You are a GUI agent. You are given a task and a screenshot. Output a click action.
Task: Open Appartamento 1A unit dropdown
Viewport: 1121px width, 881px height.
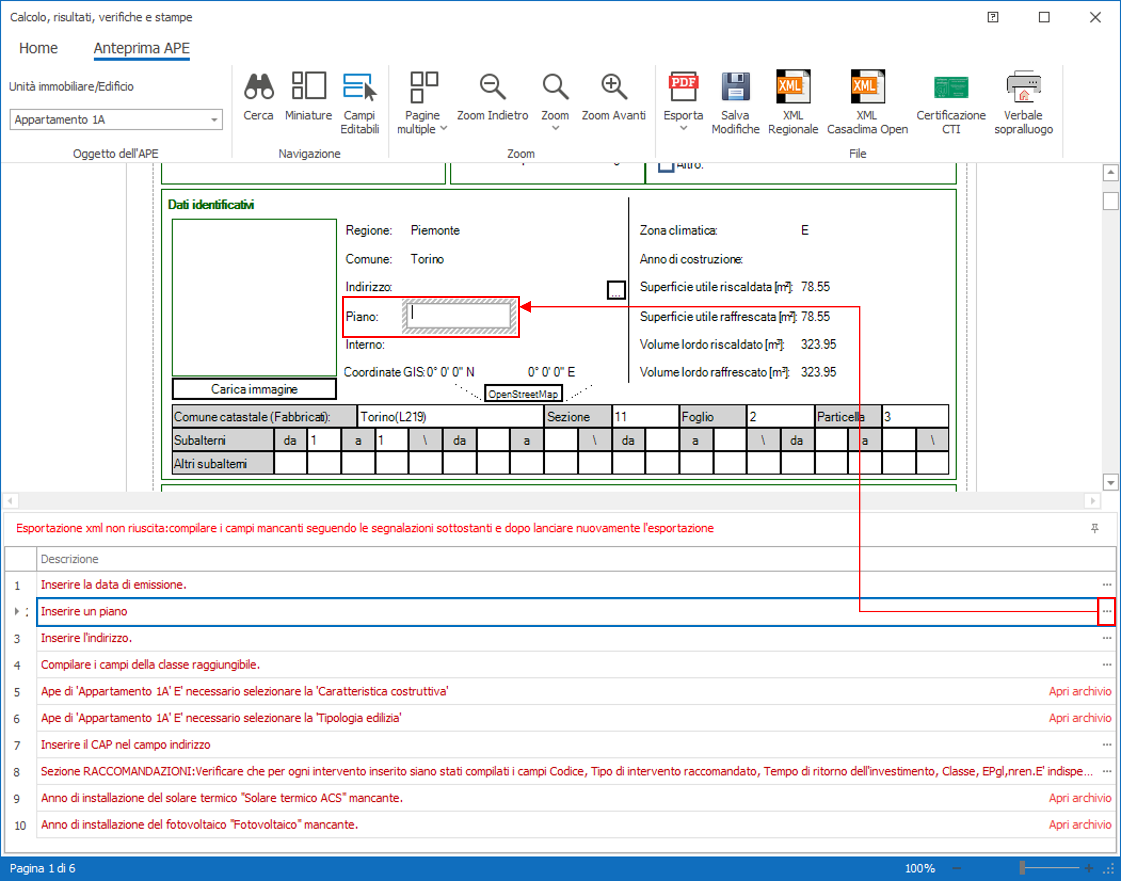point(214,120)
